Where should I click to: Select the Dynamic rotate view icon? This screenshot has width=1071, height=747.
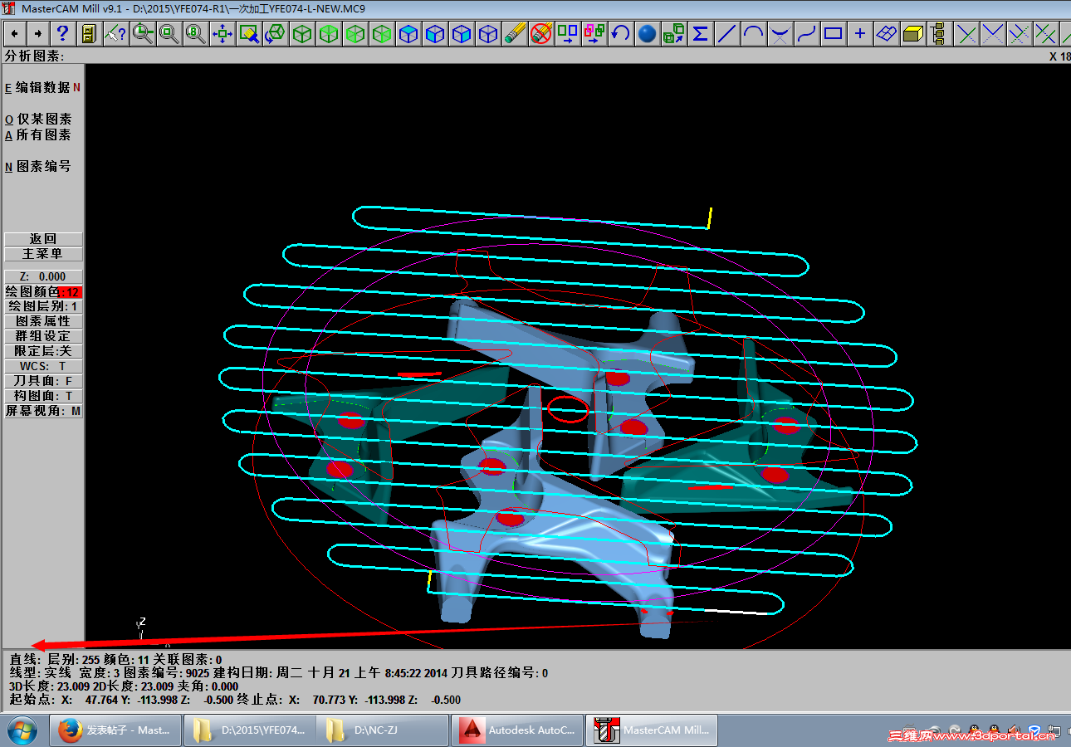(x=275, y=34)
